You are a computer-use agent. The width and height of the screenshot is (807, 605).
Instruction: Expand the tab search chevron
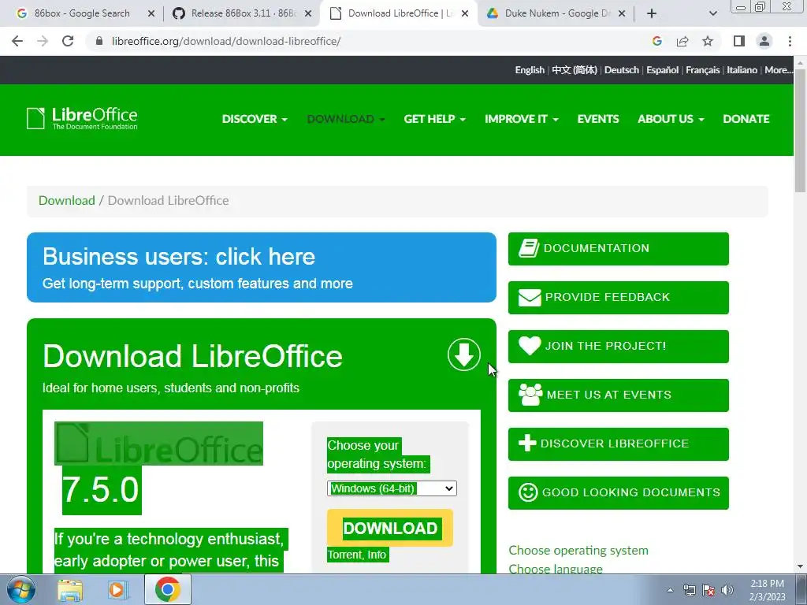[x=712, y=13]
